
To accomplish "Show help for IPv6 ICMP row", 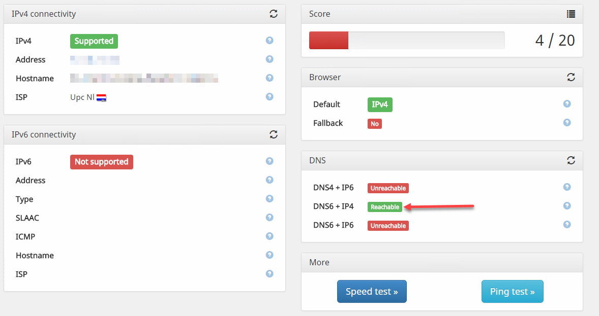I will (x=269, y=236).
